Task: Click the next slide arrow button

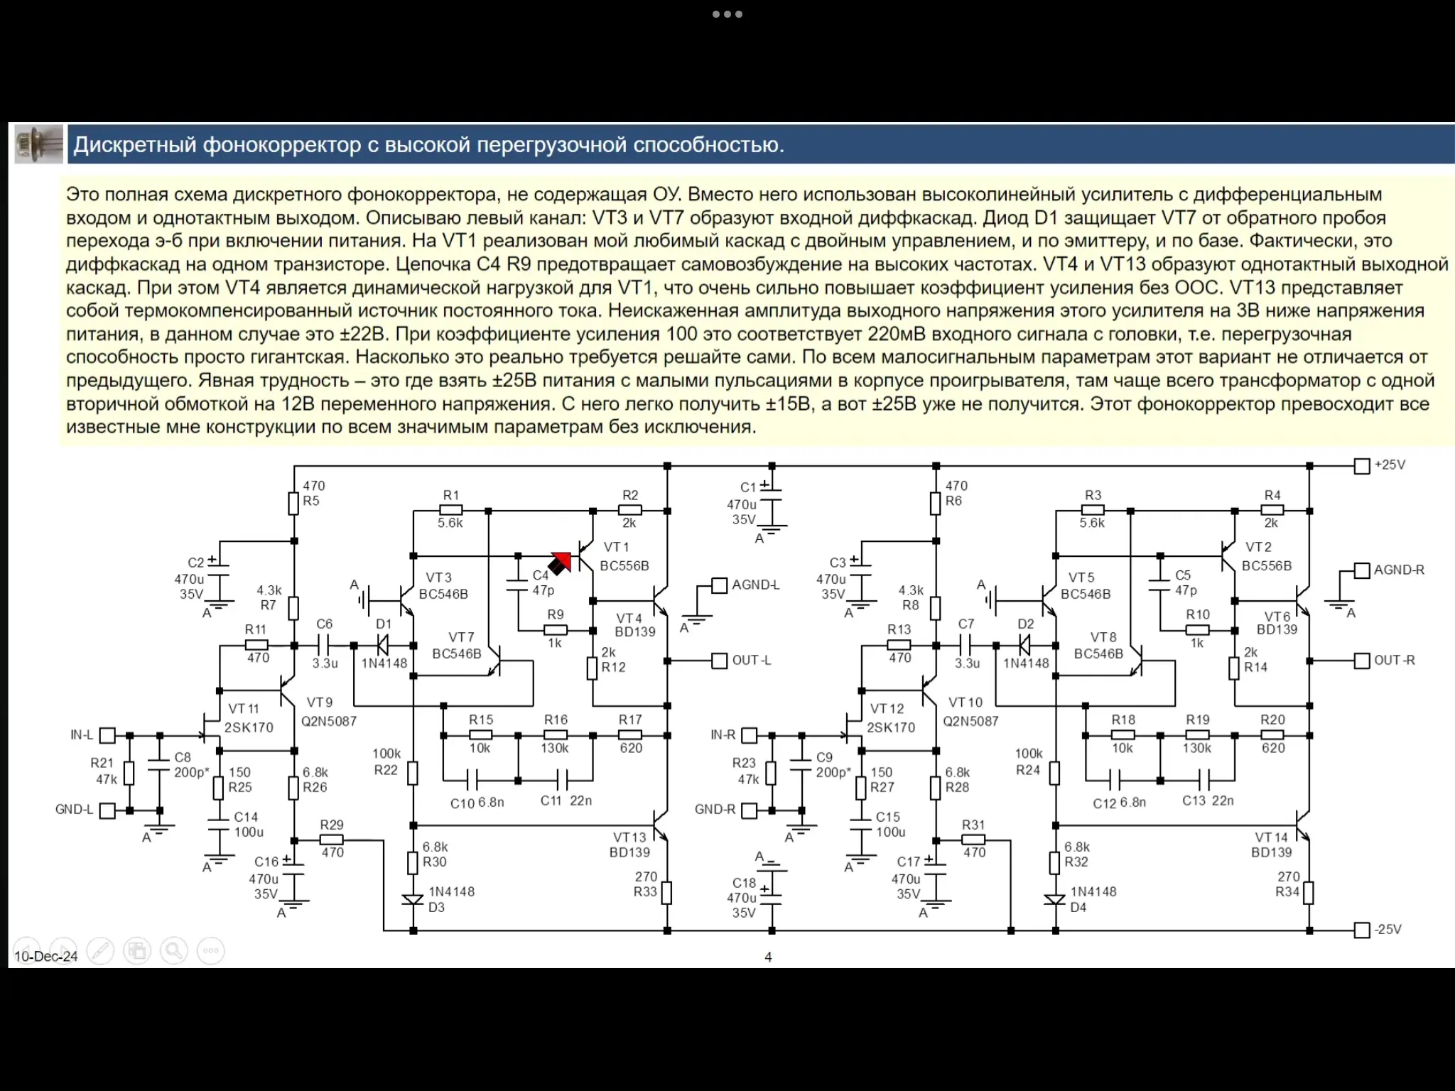Action: [64, 950]
